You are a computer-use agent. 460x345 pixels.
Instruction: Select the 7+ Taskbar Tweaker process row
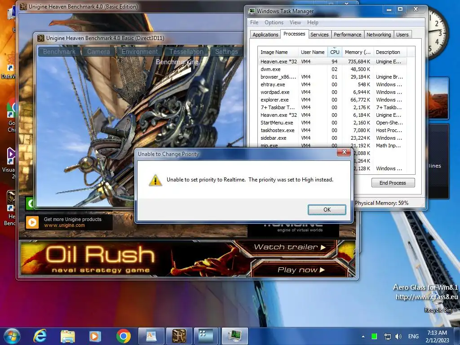tap(332, 107)
